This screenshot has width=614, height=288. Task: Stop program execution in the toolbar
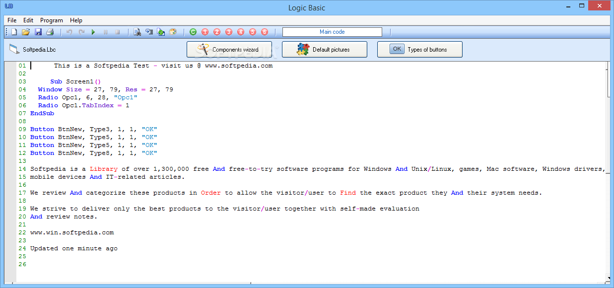[x=117, y=32]
